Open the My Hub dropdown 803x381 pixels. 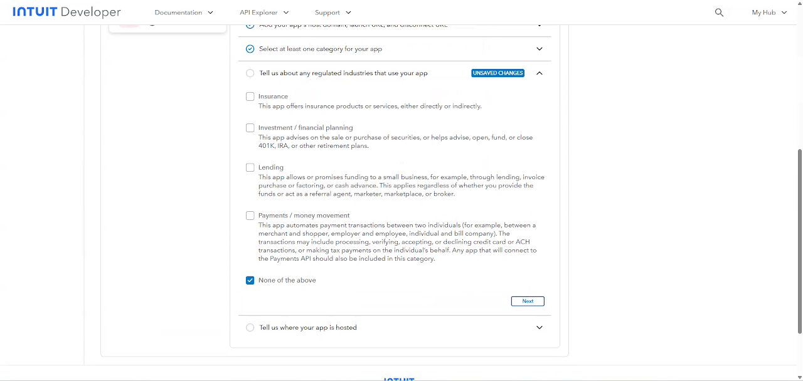[769, 13]
